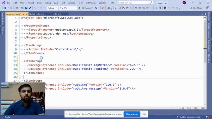Click the Comment Out selection icon
Screen dimensions: 212x119
coord(156,8)
